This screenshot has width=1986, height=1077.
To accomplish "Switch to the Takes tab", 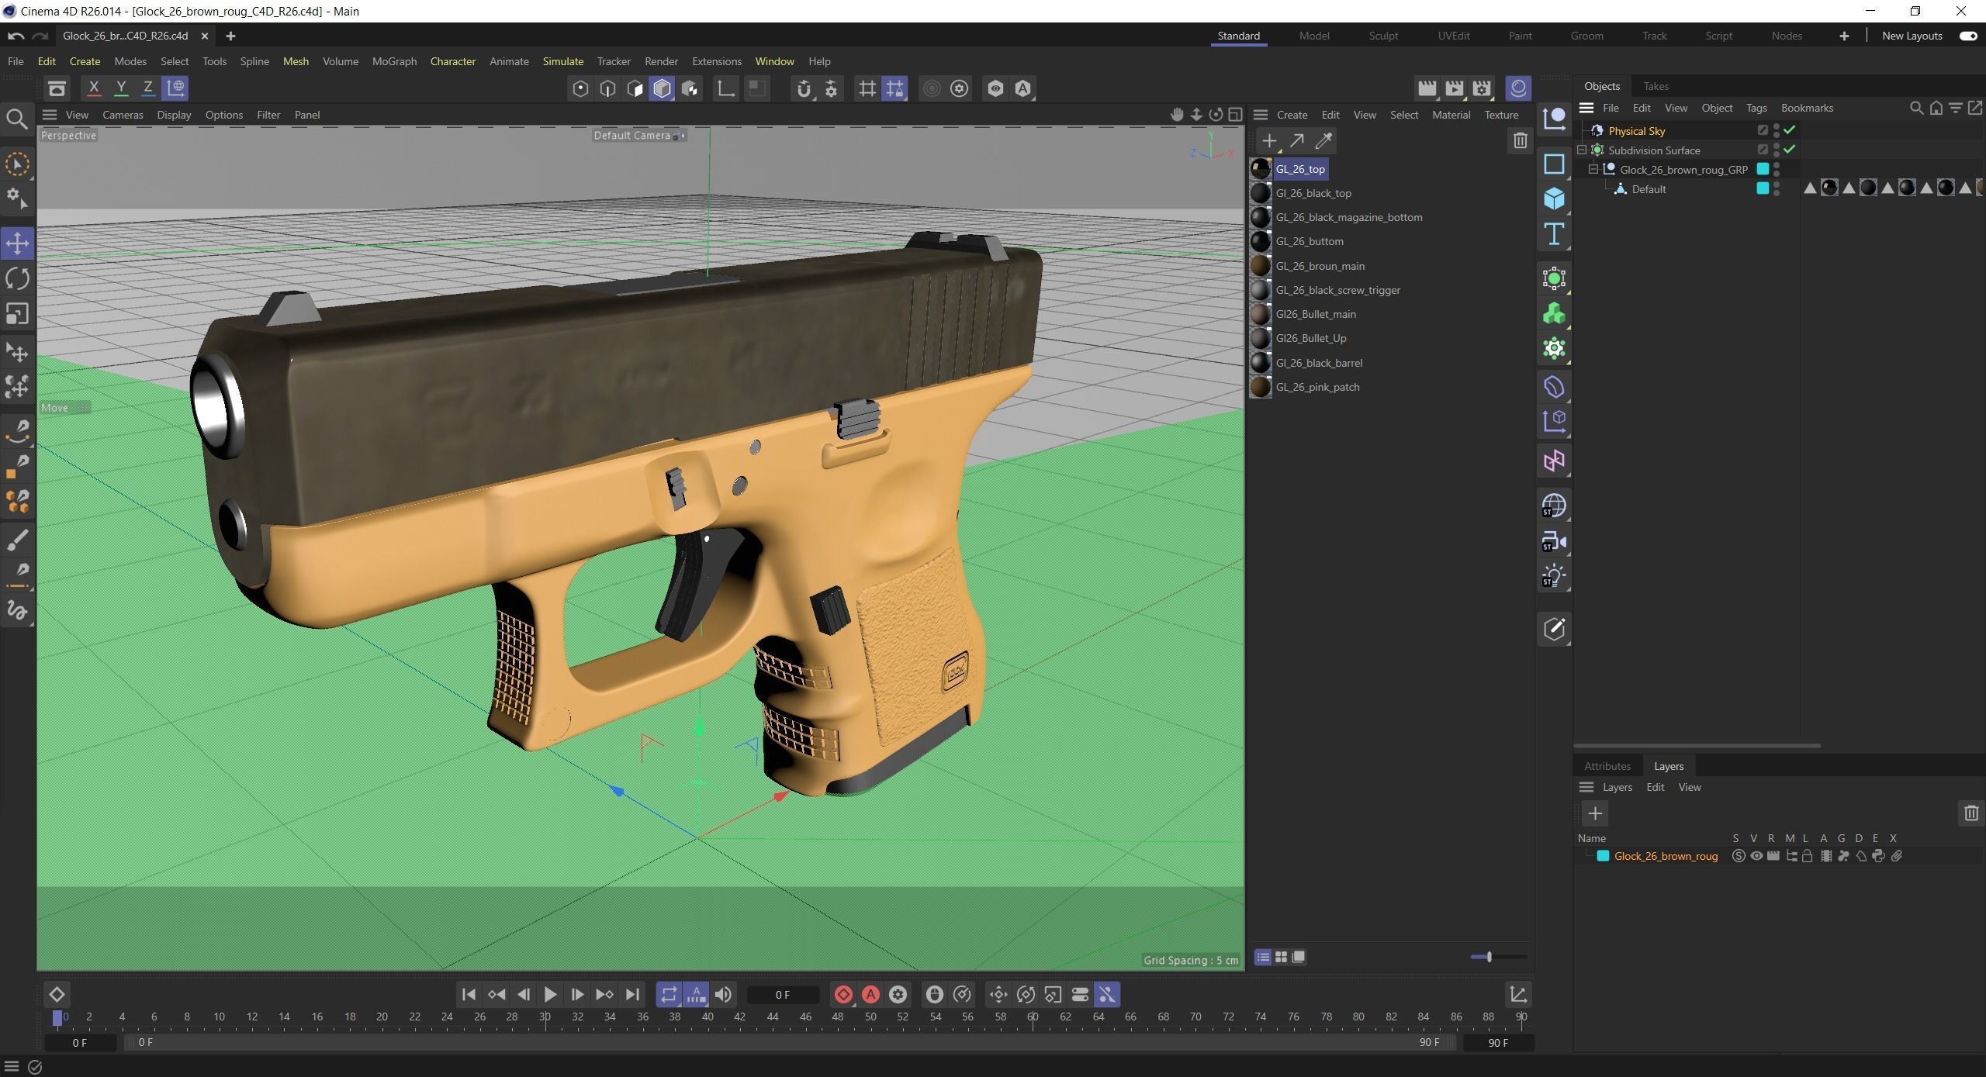I will (1656, 86).
